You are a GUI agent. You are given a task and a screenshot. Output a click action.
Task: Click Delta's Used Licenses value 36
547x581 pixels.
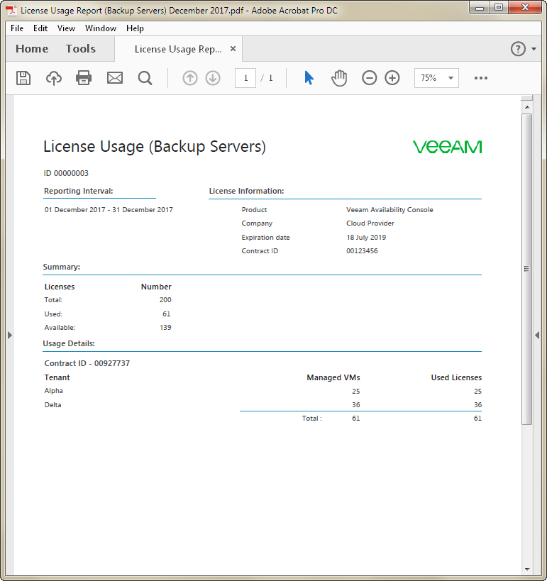477,405
